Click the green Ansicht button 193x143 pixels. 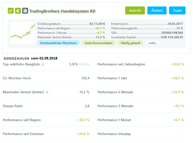point(135,10)
